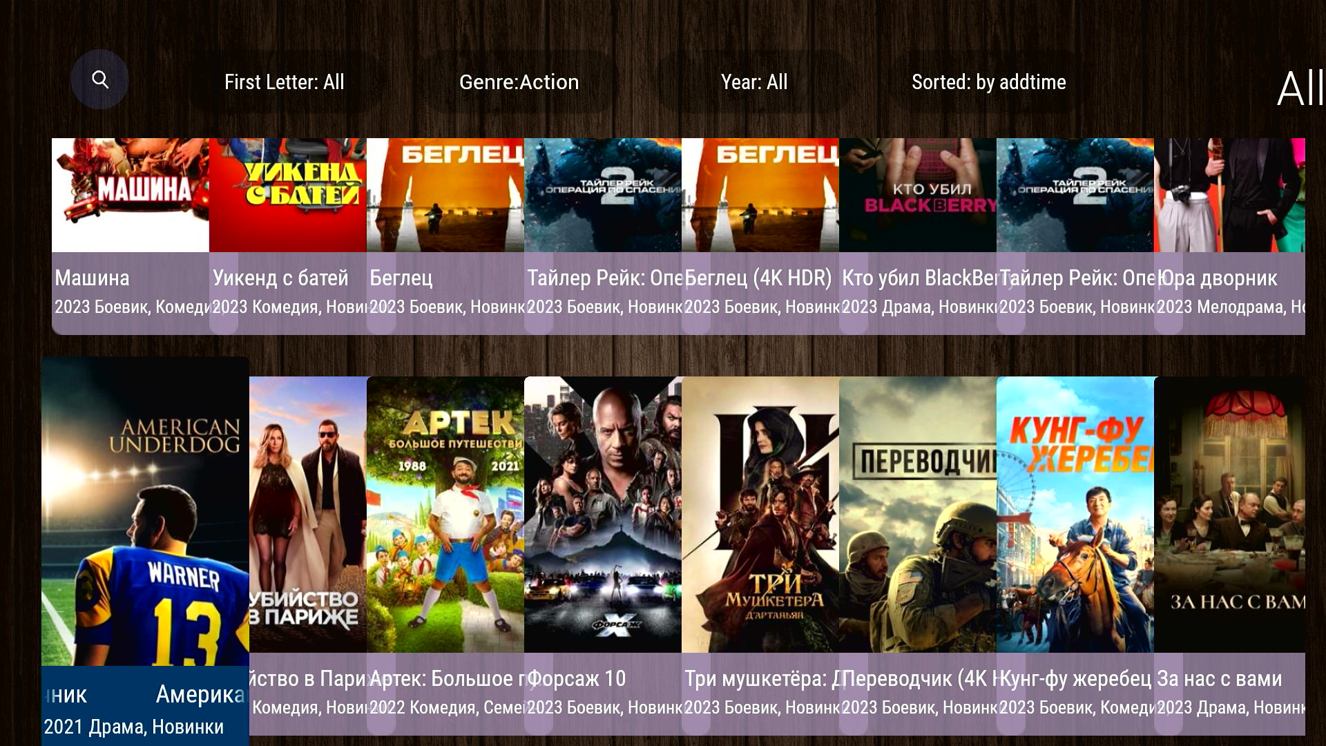Expand the Year: All filter
Viewport: 1326px width, 746px height.
coord(754,82)
